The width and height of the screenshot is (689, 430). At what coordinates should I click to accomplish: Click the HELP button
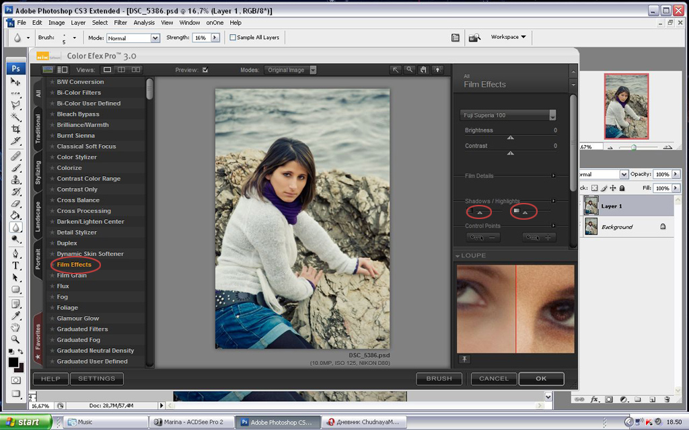click(x=50, y=379)
